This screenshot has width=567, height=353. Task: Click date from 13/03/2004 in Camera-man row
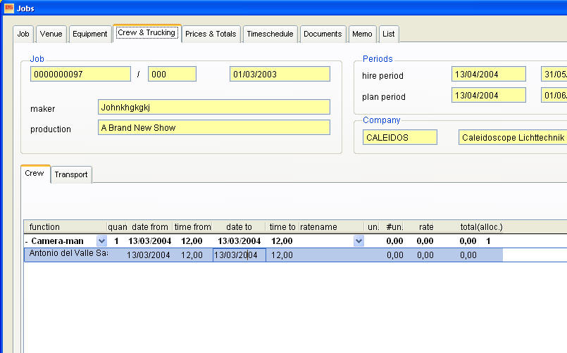[x=150, y=241]
